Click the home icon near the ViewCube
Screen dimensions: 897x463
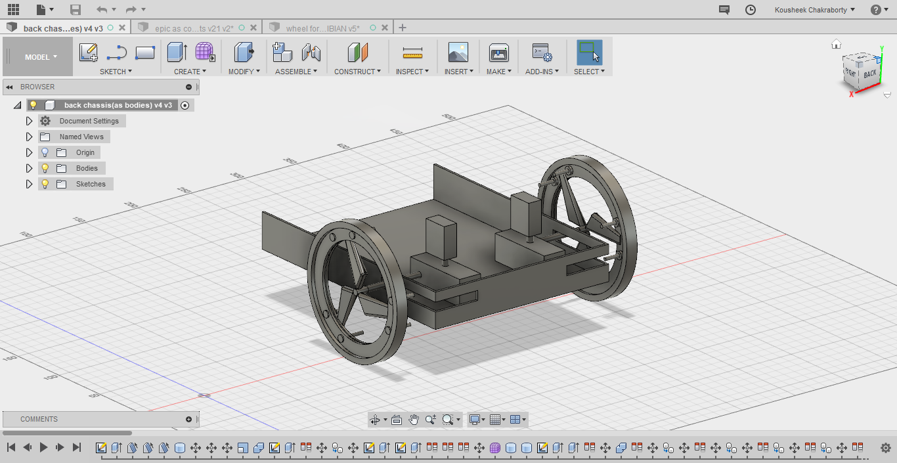pyautogui.click(x=836, y=43)
